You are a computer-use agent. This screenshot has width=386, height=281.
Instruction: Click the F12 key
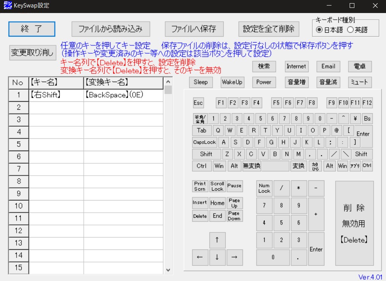point(367,103)
